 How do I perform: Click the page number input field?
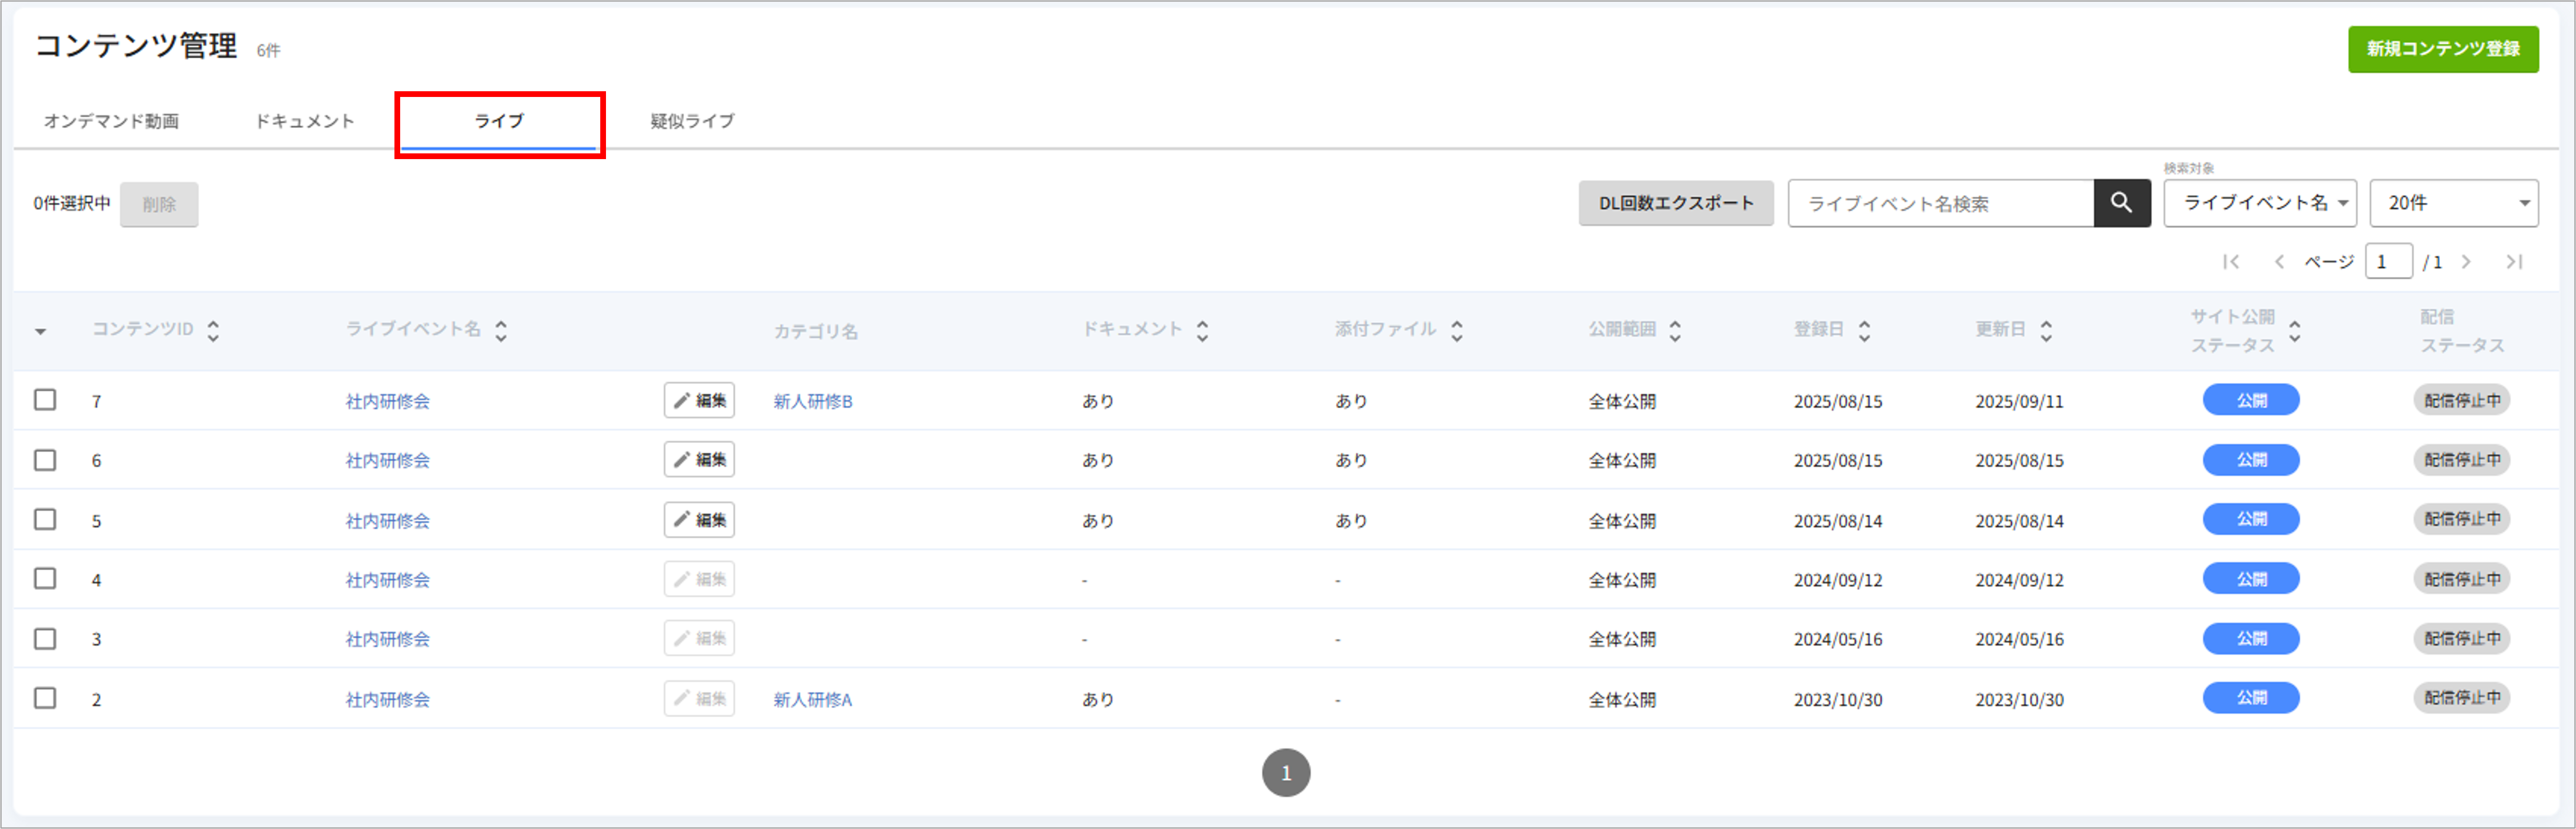(2389, 262)
